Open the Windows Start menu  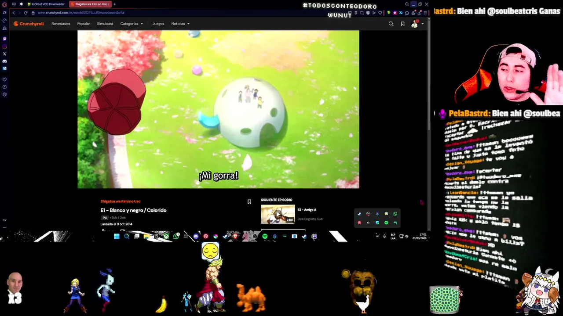[x=117, y=236]
